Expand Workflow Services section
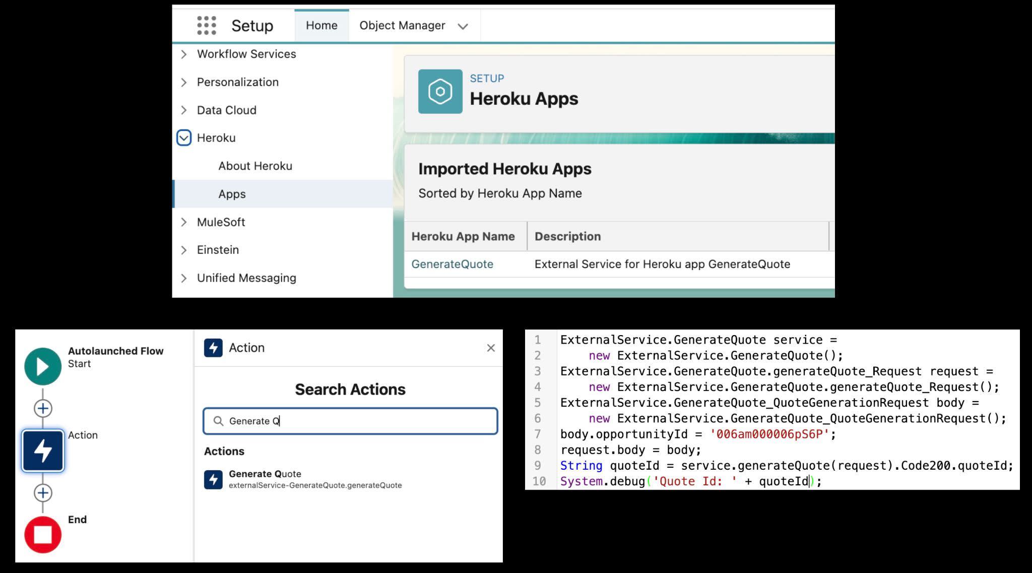Image resolution: width=1032 pixels, height=573 pixels. 184,54
